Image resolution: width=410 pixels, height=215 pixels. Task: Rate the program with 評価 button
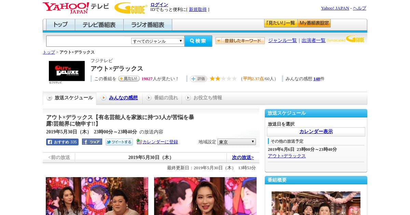(x=199, y=79)
